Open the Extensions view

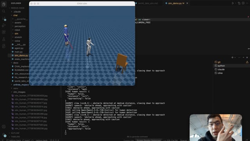4,32
